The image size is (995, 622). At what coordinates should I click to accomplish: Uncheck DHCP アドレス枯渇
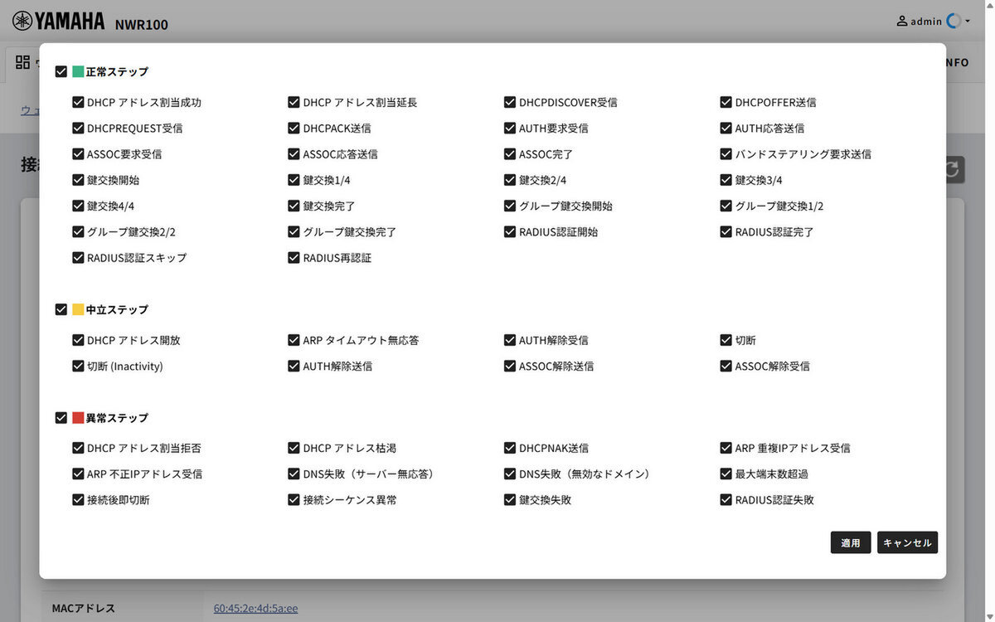294,448
